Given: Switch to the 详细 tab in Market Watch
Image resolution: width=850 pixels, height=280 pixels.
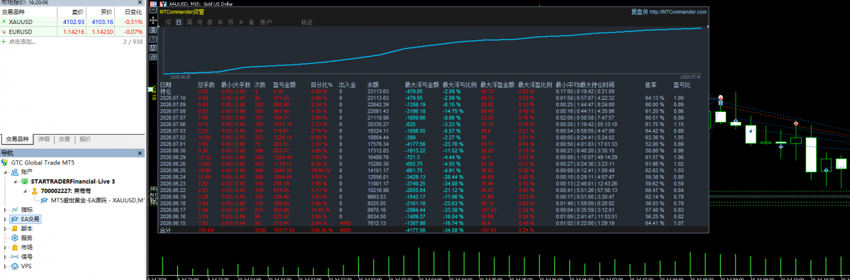Looking at the screenshot, I should coord(45,139).
